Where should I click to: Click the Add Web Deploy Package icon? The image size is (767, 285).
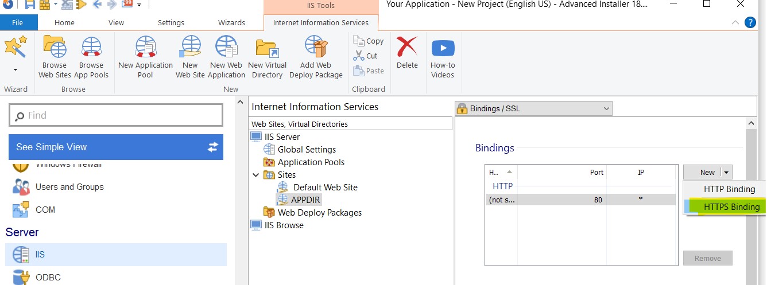pyautogui.click(x=316, y=49)
